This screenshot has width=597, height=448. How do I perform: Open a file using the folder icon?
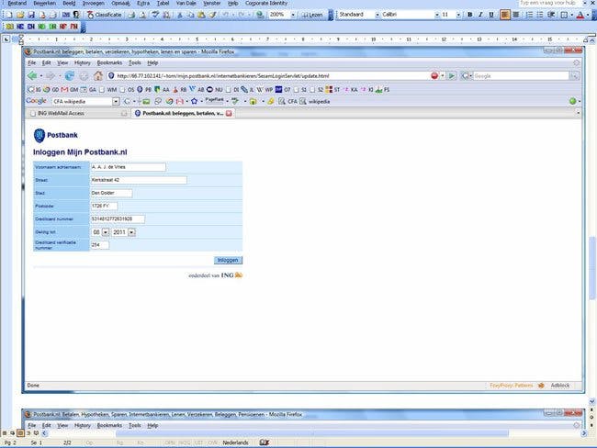coord(20,15)
